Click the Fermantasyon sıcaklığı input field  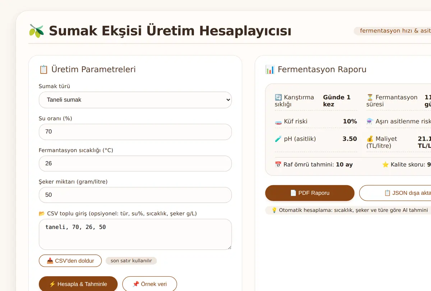click(135, 163)
